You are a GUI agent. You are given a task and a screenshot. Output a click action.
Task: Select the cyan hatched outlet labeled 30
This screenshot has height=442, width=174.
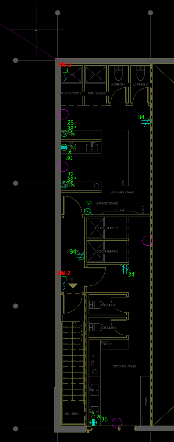pyautogui.click(x=64, y=147)
